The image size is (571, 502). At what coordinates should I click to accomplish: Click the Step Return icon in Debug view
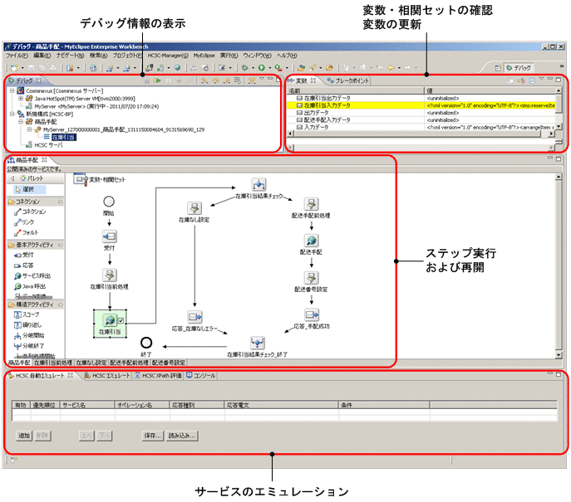click(x=226, y=80)
